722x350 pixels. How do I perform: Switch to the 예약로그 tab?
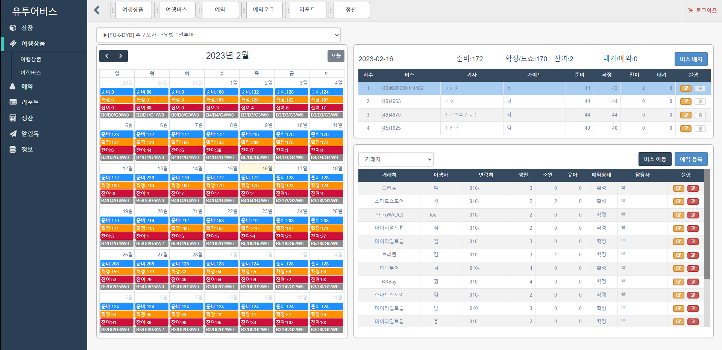point(263,10)
